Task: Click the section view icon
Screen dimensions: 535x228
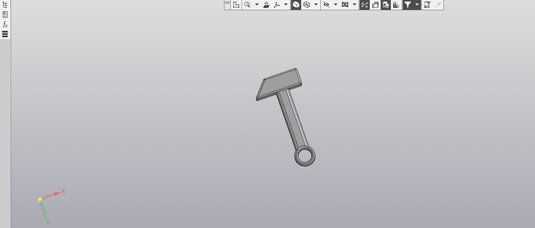Action: [x=396, y=5]
